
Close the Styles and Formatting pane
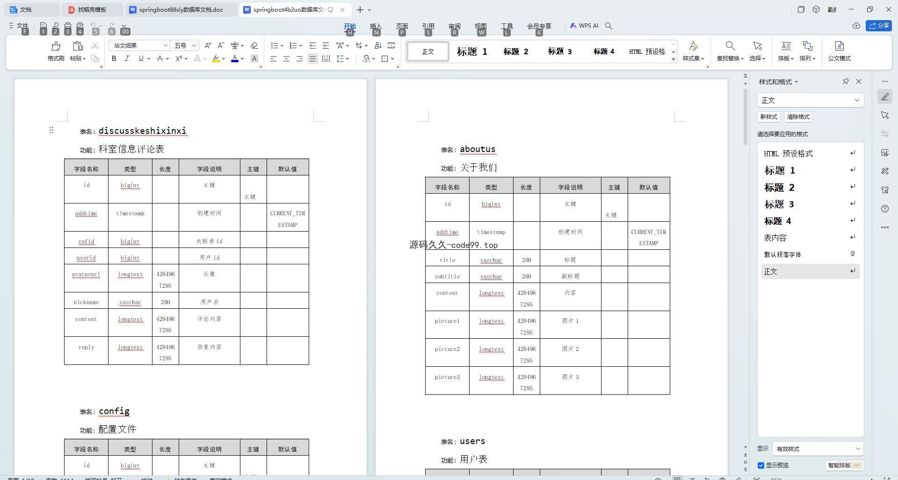859,81
